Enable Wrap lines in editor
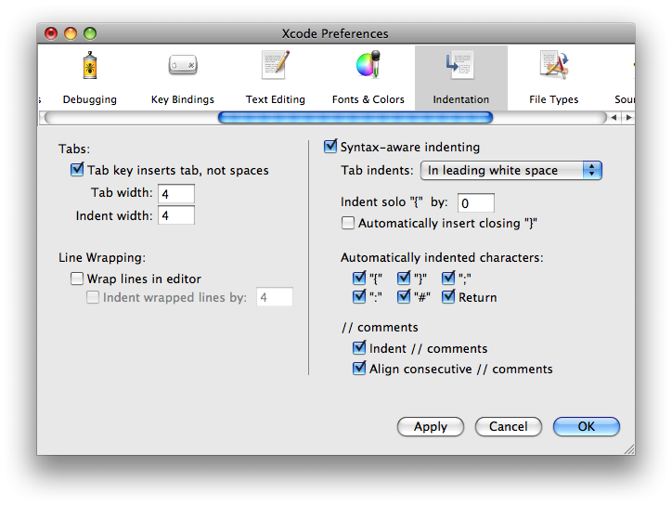This screenshot has height=506, width=672. (77, 279)
